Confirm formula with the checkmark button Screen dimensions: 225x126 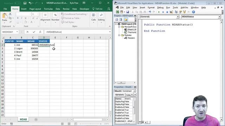[x=34, y=32]
